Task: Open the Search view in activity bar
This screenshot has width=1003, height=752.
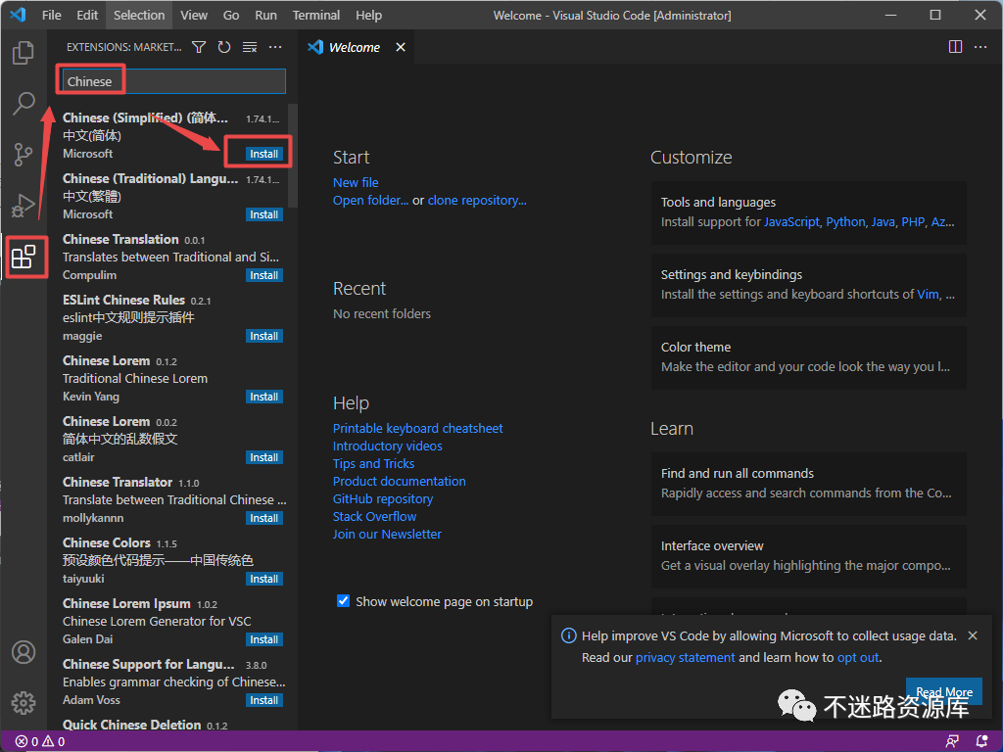Action: click(x=24, y=103)
